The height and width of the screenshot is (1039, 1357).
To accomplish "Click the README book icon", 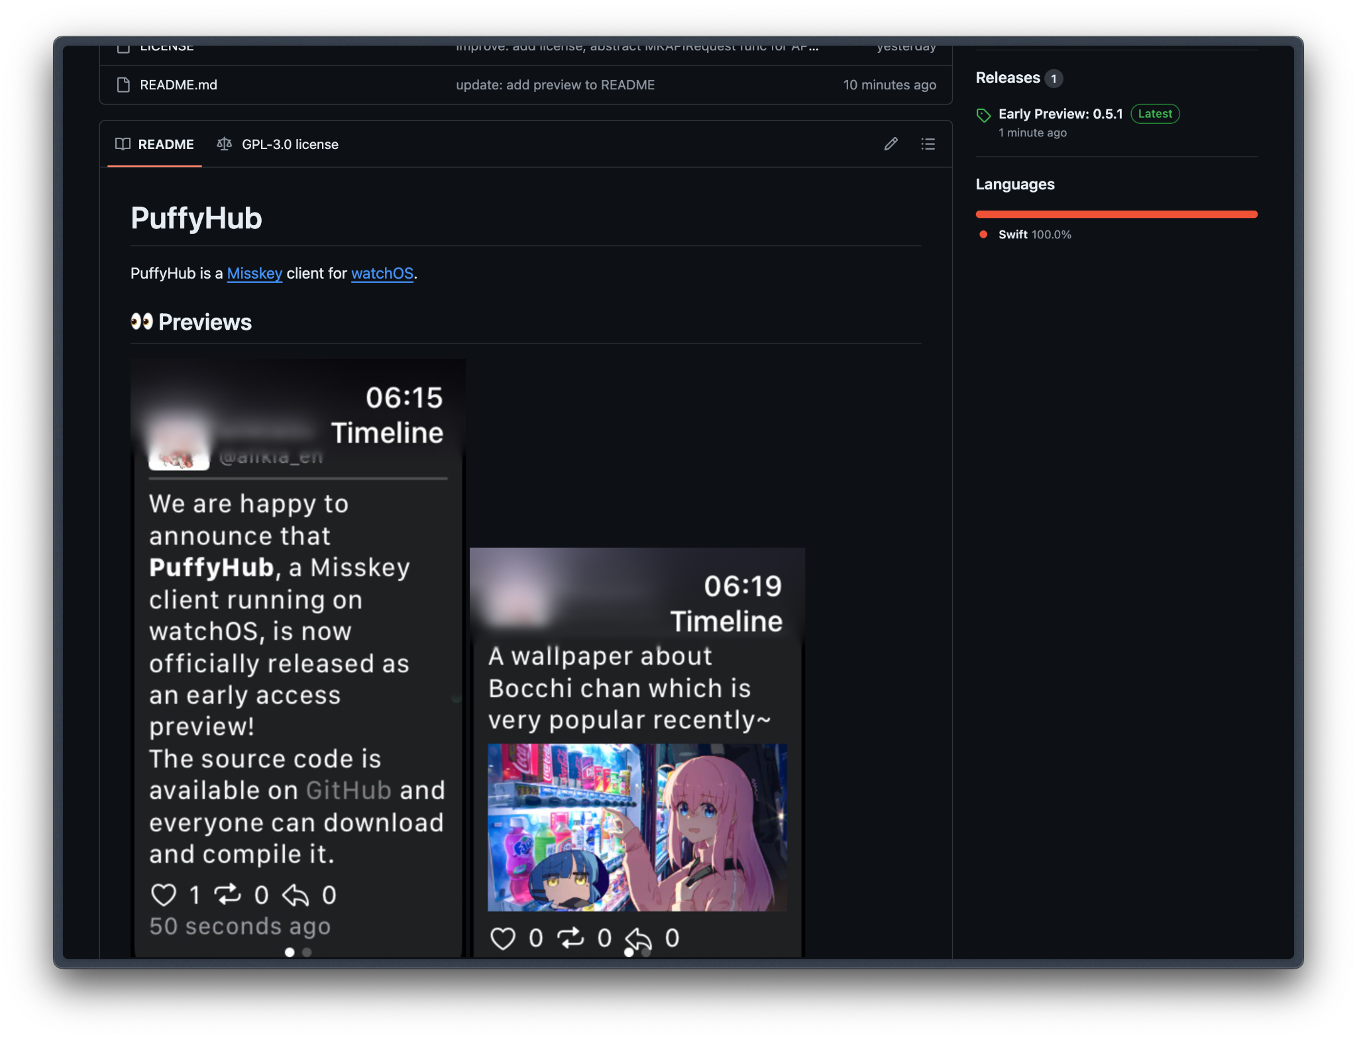I will [x=123, y=144].
